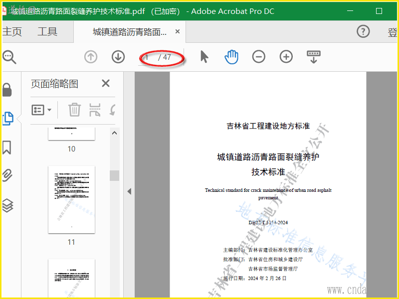
Task: Select the thumbnail below page 11
Action: [71, 279]
